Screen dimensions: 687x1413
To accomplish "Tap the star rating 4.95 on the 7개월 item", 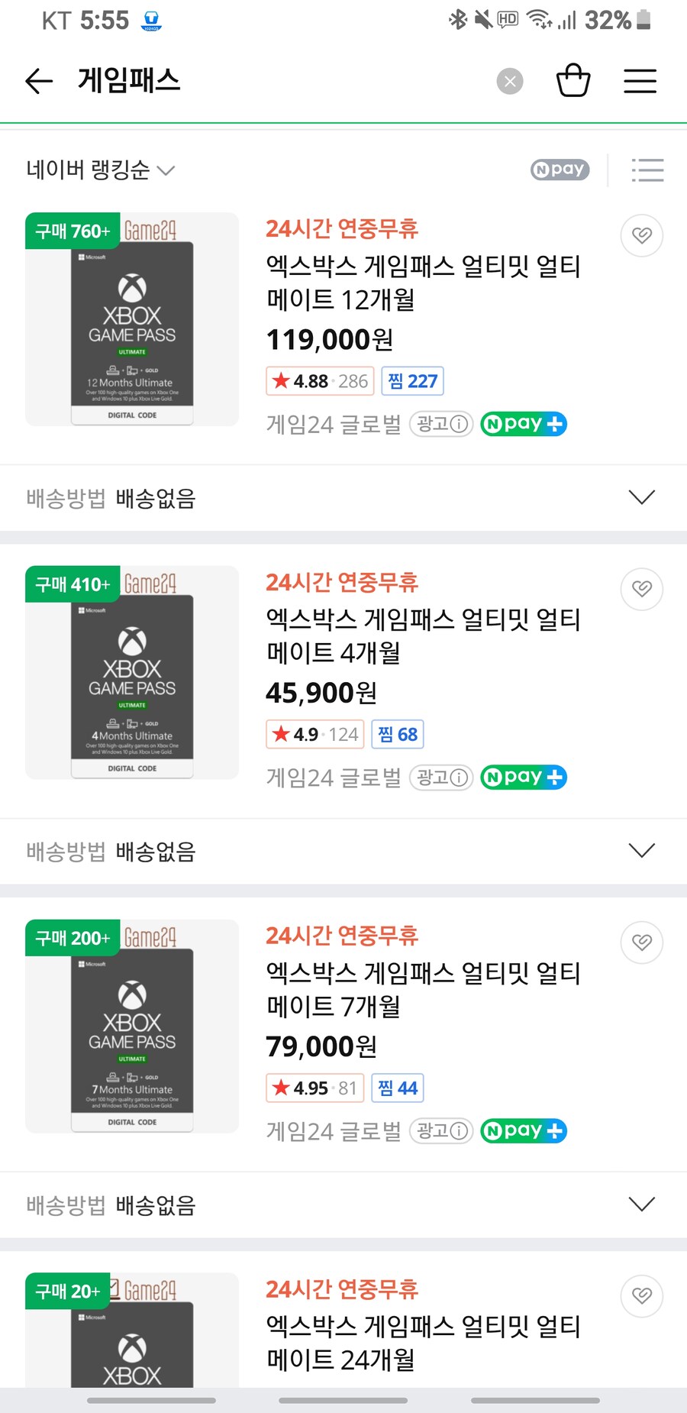I will [x=314, y=1088].
